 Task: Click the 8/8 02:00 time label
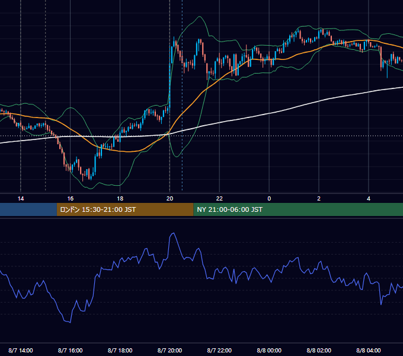click(x=319, y=350)
